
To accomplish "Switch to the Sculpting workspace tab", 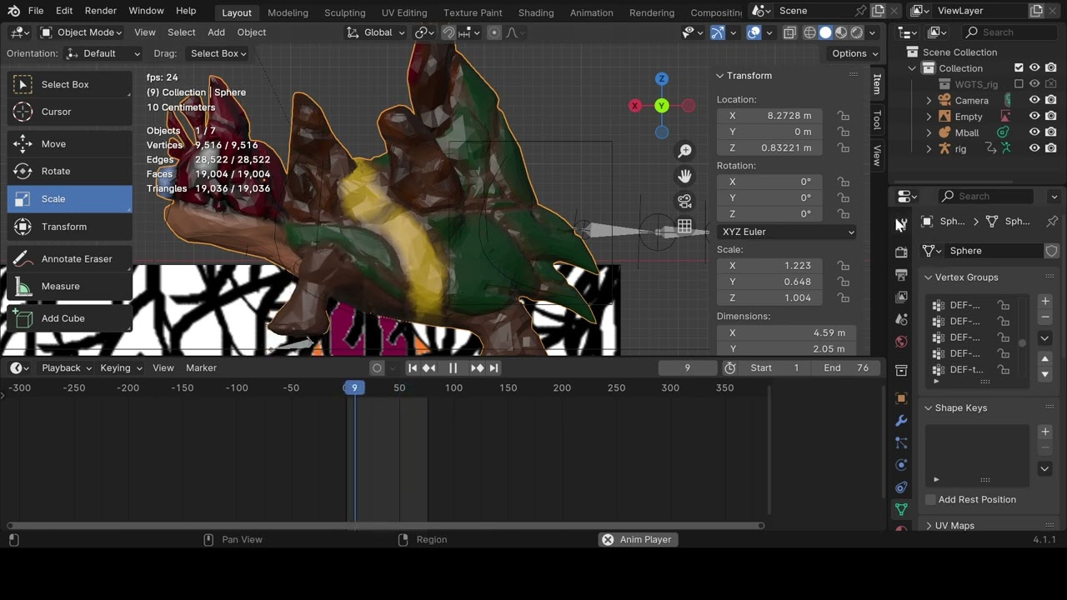I will tap(344, 12).
